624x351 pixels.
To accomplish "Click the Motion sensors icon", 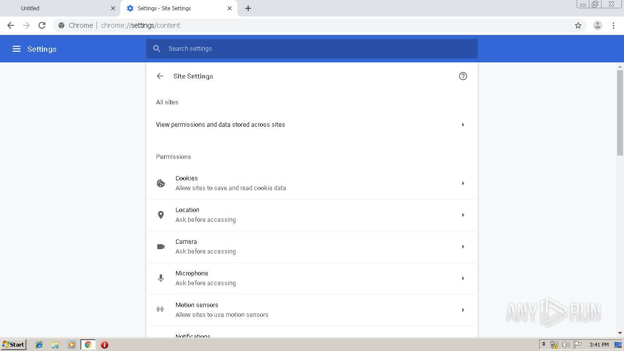I will pos(160,310).
